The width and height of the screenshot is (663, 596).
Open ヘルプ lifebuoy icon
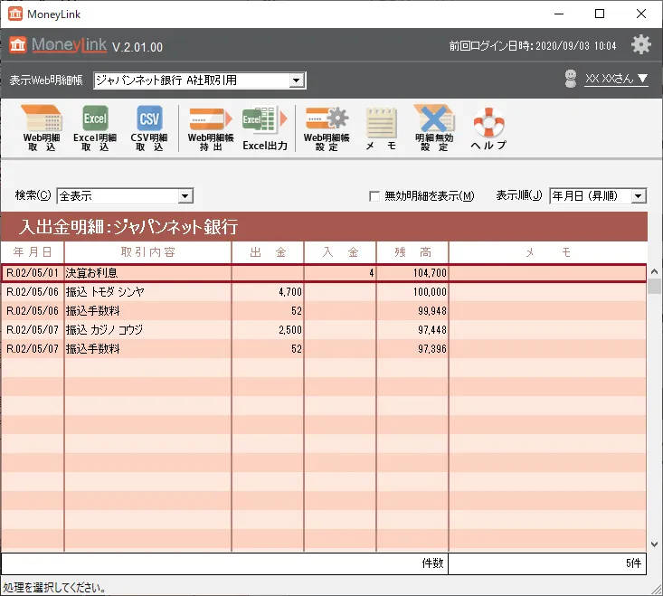pyautogui.click(x=488, y=128)
